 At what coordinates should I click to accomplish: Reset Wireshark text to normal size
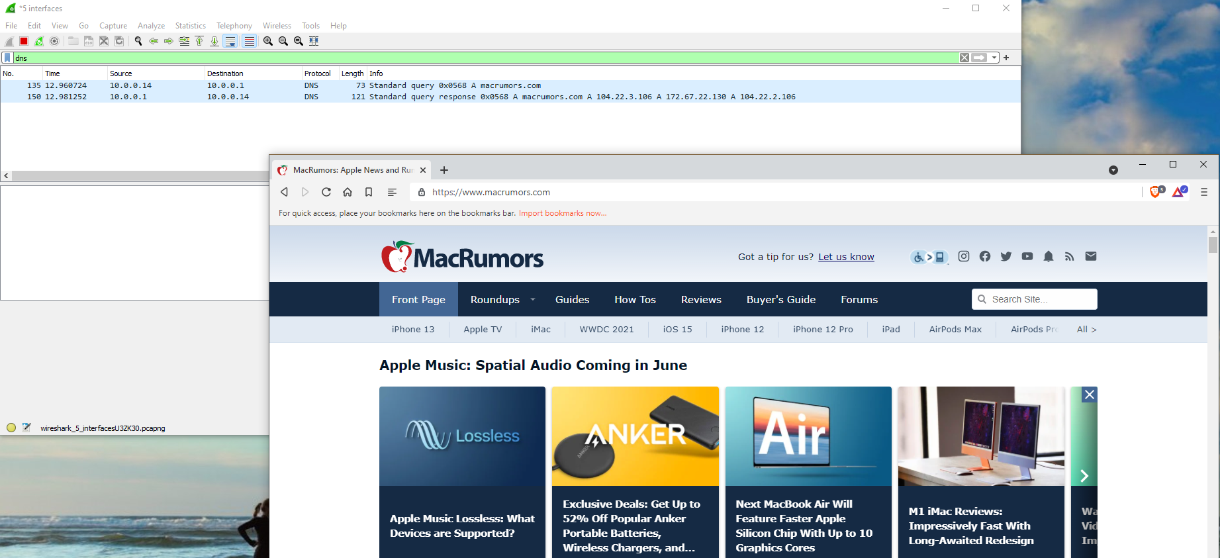pos(299,41)
